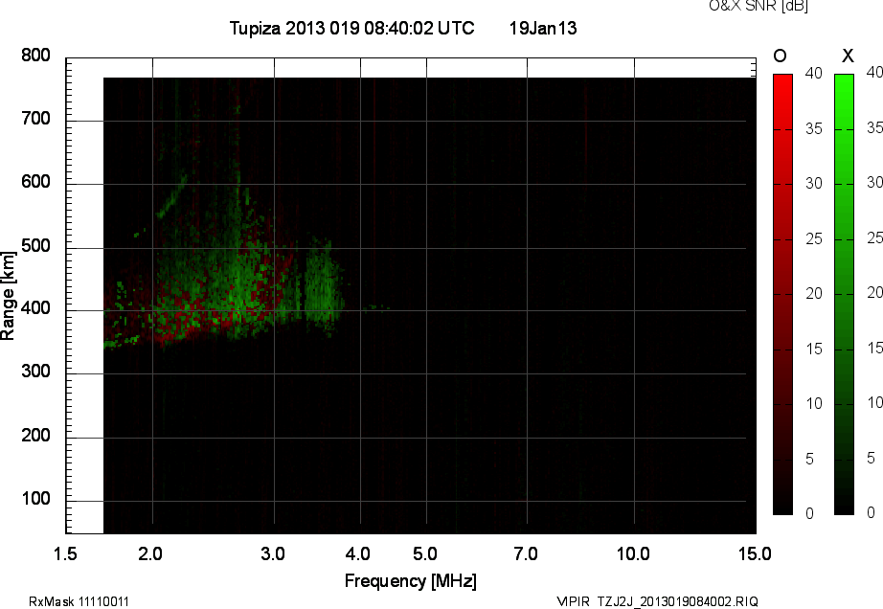Click the 10.0 frequency axis tick label

pos(634,553)
